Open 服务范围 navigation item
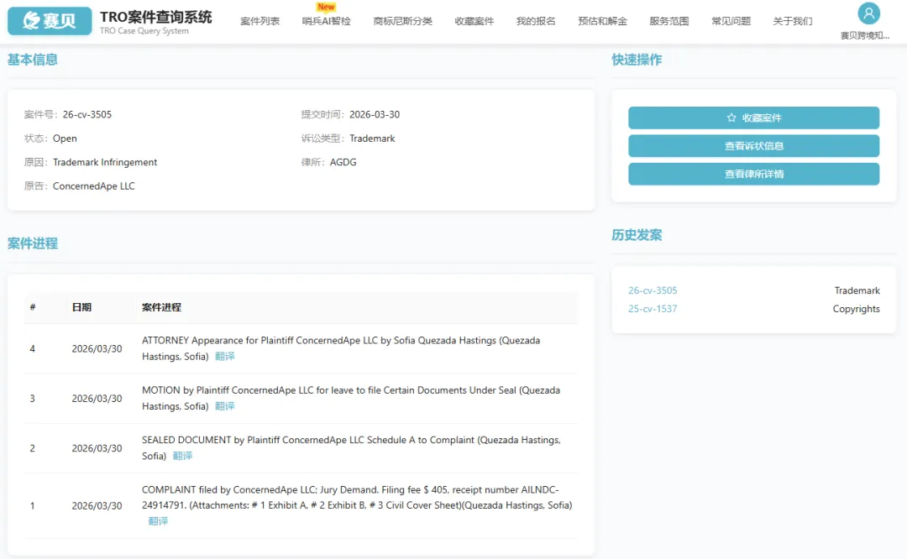This screenshot has height=559, width=907. tap(668, 21)
